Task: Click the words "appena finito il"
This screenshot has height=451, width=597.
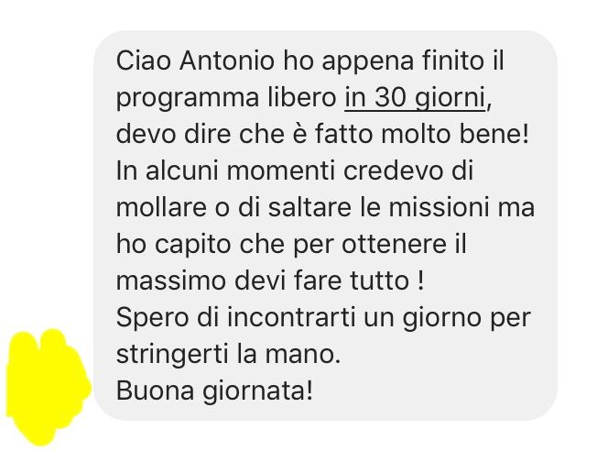Action: tap(413, 61)
